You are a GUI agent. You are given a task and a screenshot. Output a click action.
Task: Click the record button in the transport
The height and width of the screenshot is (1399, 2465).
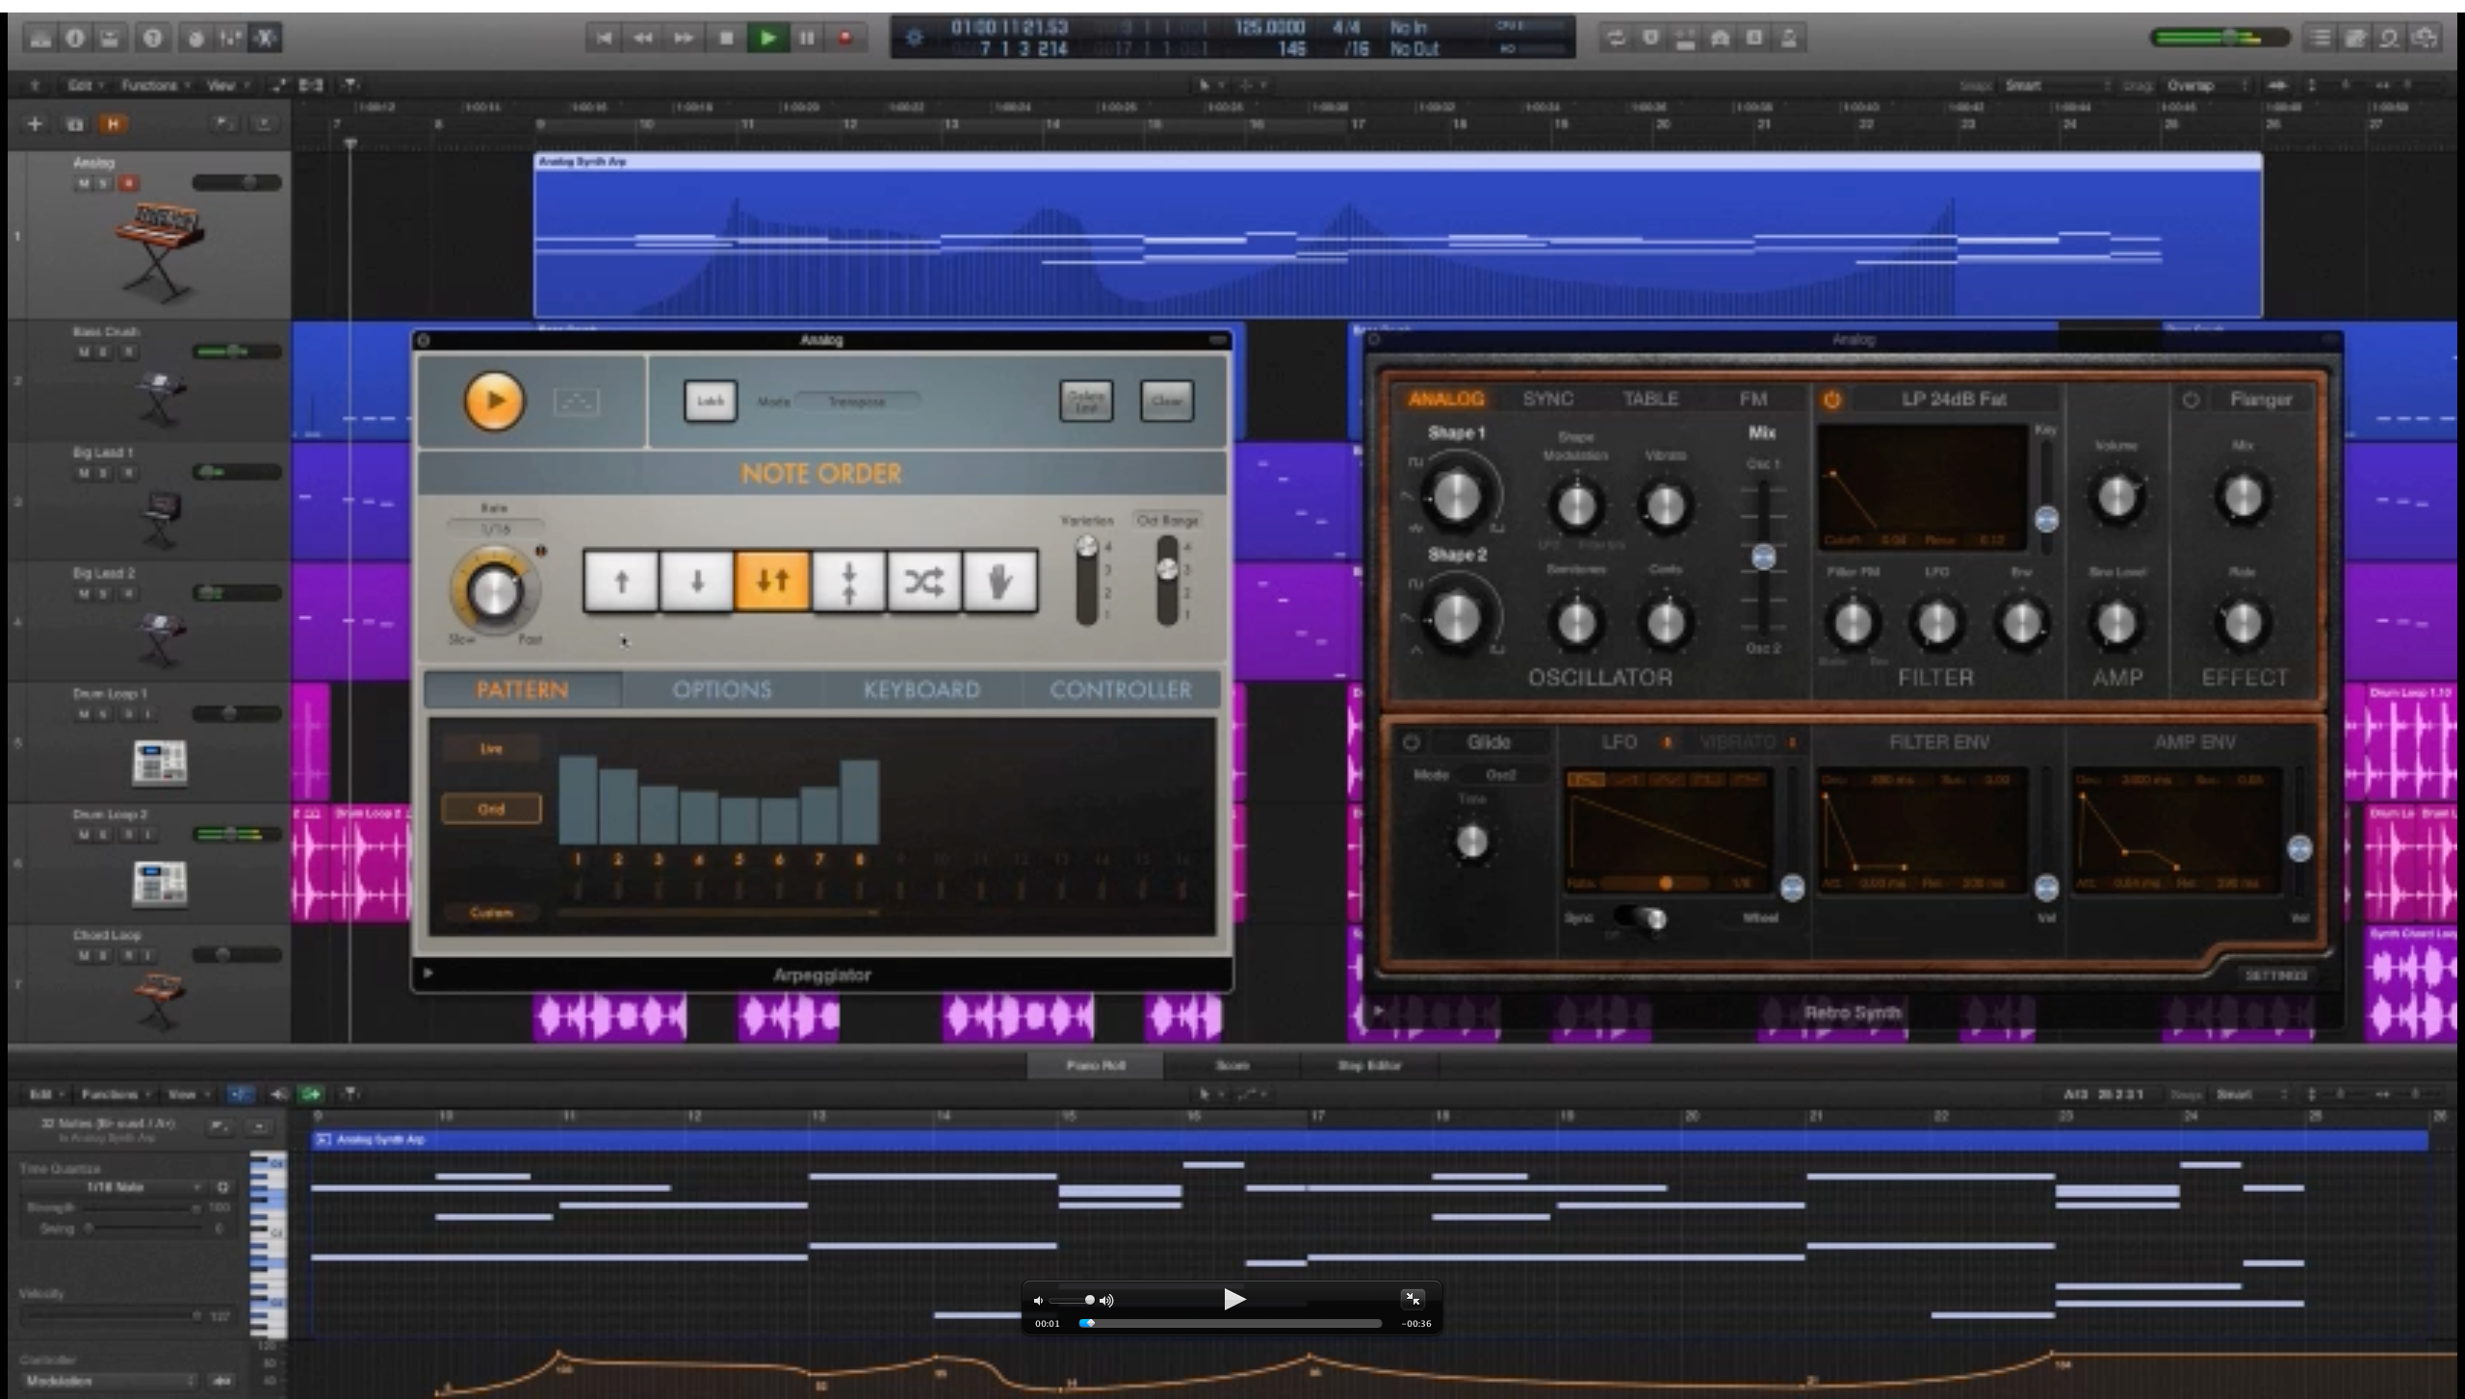846,38
